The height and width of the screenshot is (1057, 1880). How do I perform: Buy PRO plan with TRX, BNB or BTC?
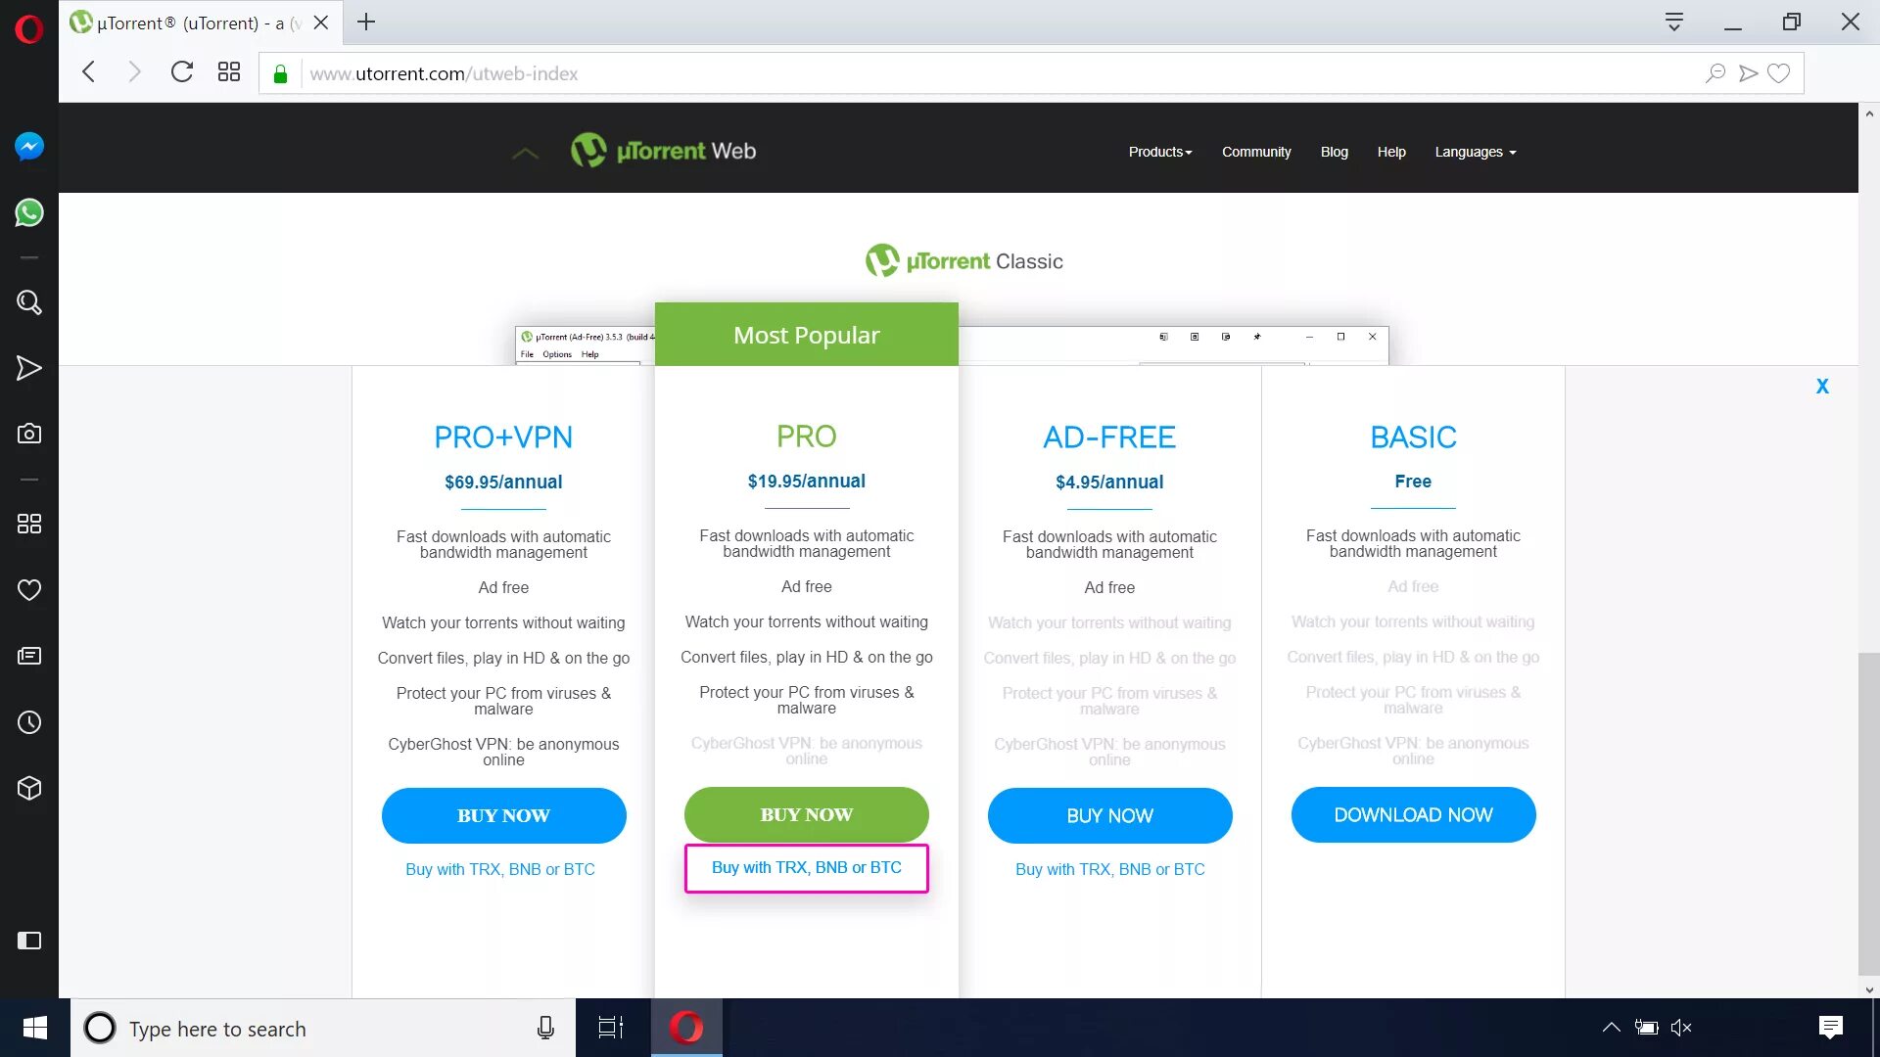coord(806,867)
